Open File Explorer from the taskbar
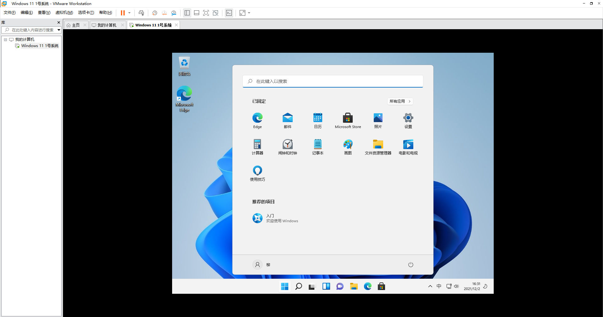Screen dimensions: 603x317 click(354, 286)
